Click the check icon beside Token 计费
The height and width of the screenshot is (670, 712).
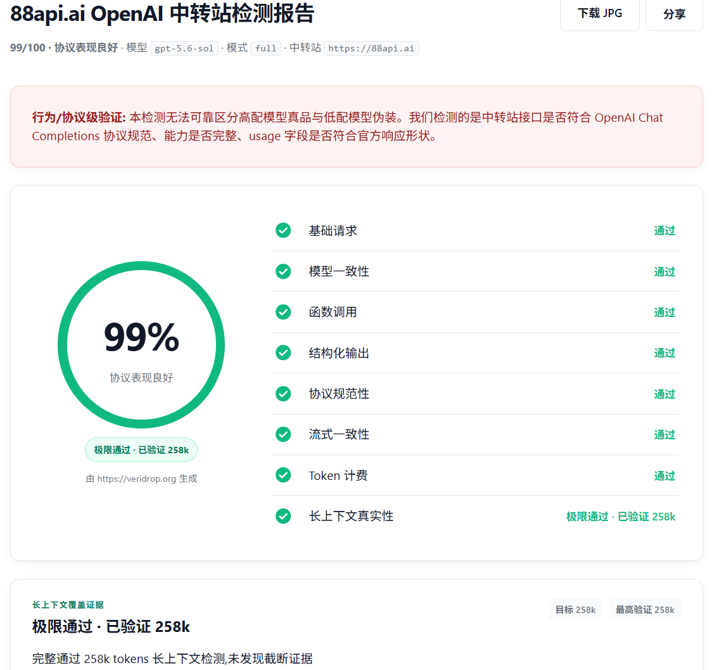tap(283, 475)
